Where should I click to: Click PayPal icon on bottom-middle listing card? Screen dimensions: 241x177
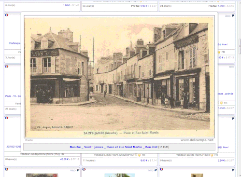click(156, 170)
